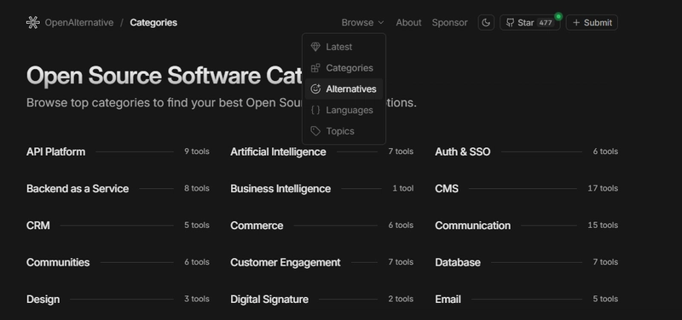Choose the Customer Engagement category
682x320 pixels.
(286, 263)
